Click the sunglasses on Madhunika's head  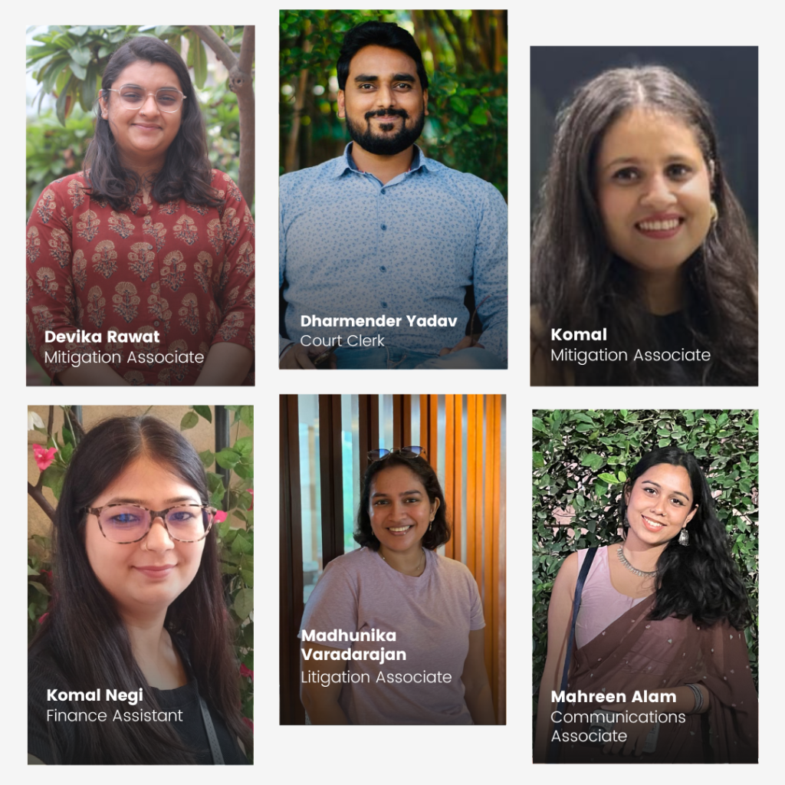(396, 453)
